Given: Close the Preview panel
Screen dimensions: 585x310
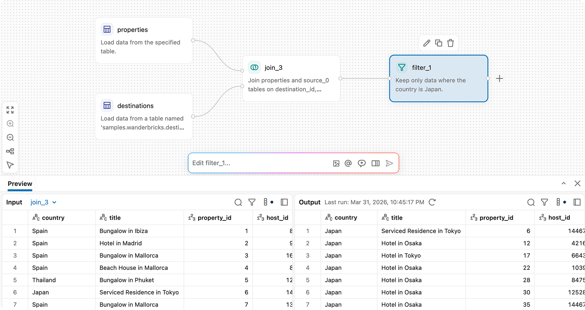Looking at the screenshot, I should coord(577,184).
